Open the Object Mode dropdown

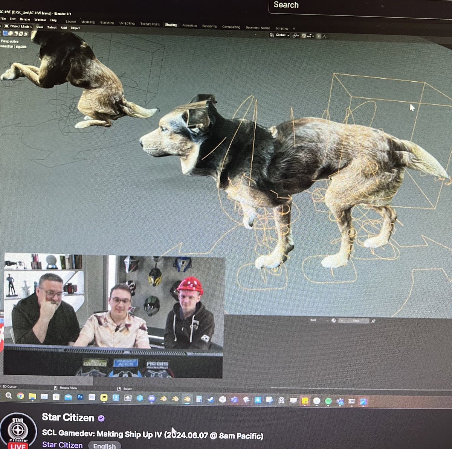(18, 26)
